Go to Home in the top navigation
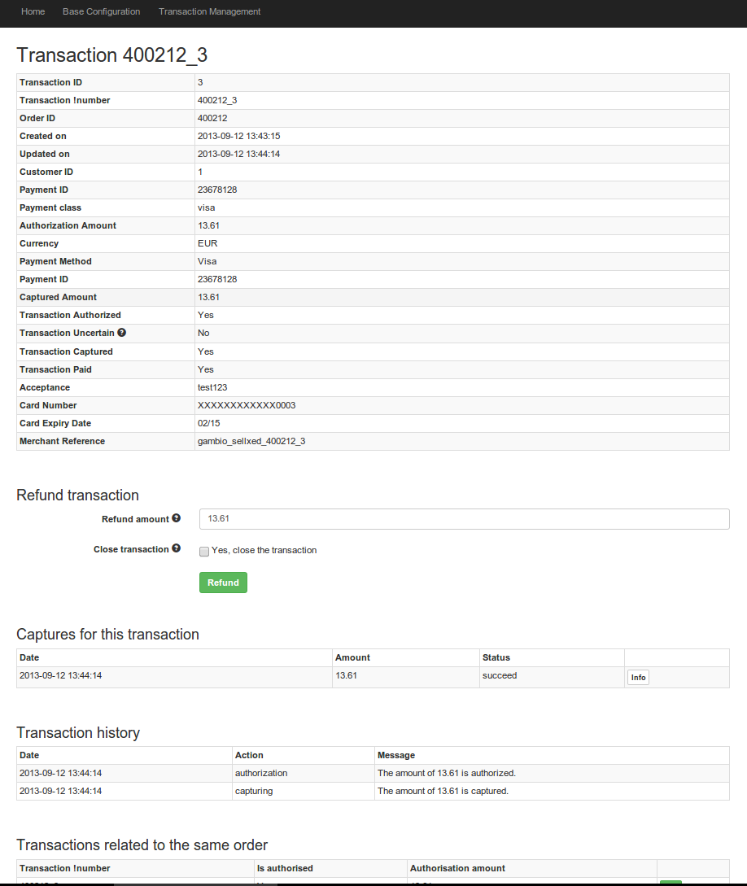747x886 pixels. click(33, 11)
